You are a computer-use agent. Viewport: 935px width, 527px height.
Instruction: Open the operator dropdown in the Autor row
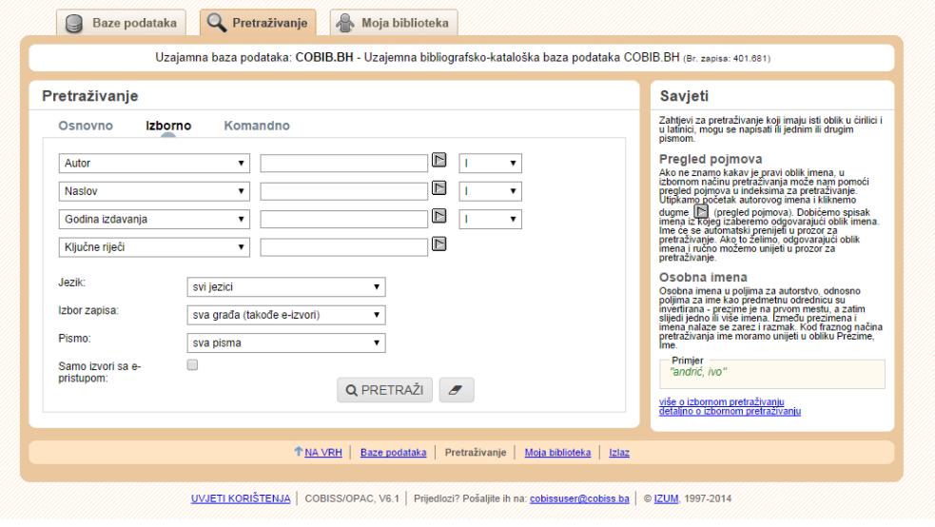pos(490,164)
